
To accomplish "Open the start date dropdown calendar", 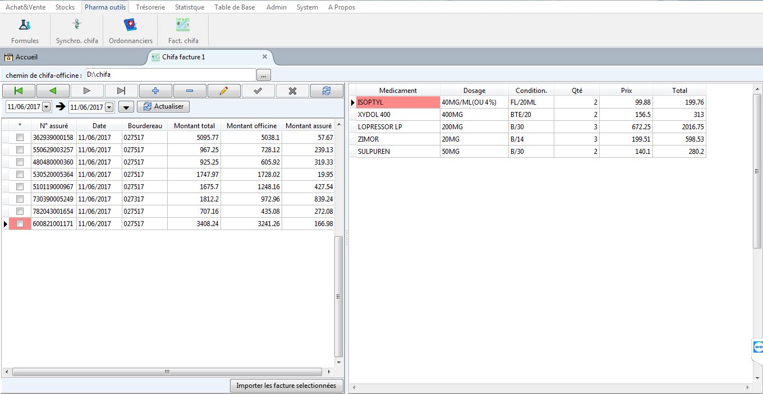I will [x=46, y=107].
